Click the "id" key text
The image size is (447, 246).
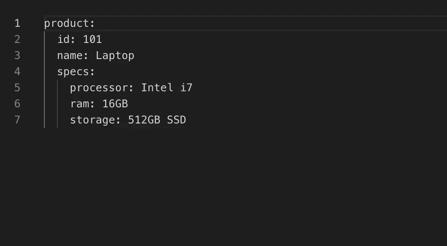pyautogui.click(x=64, y=39)
